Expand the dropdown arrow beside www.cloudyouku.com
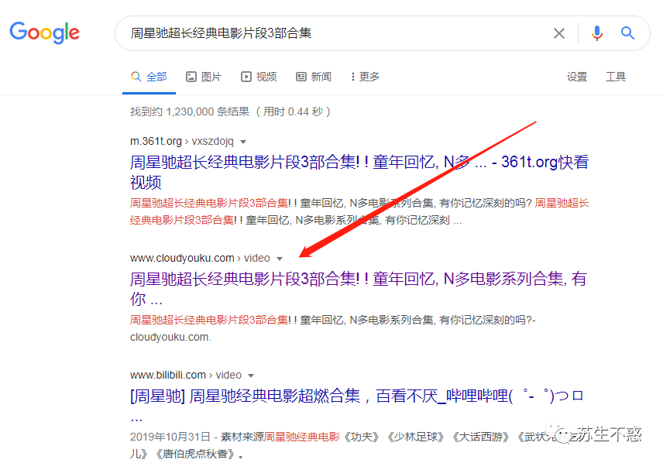Viewport: 663px width, 463px height. click(280, 259)
